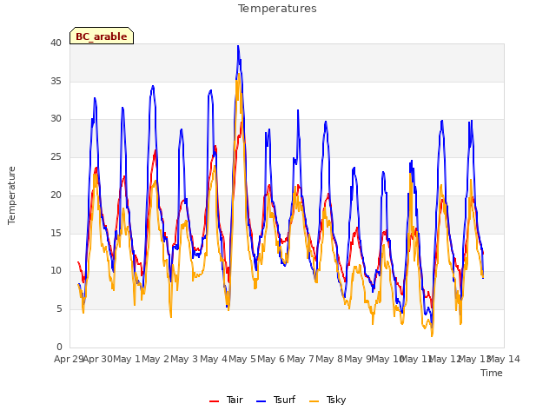The width and height of the screenshot is (556, 417).
Task: Click the 35 y-axis tick label
Action: click(56, 81)
